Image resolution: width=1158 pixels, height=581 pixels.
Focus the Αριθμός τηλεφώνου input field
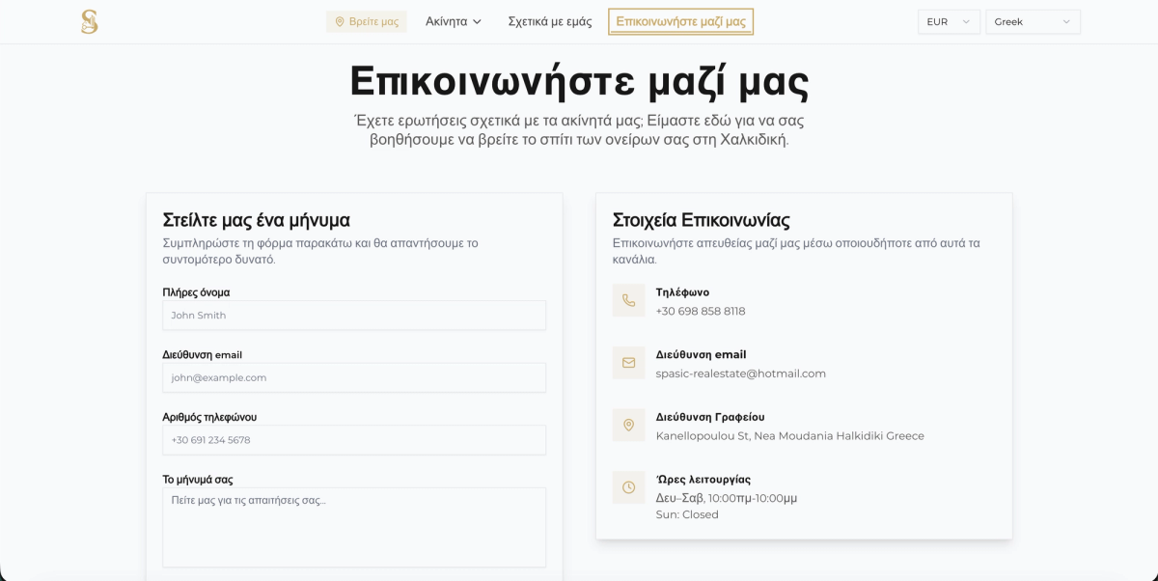coord(354,440)
